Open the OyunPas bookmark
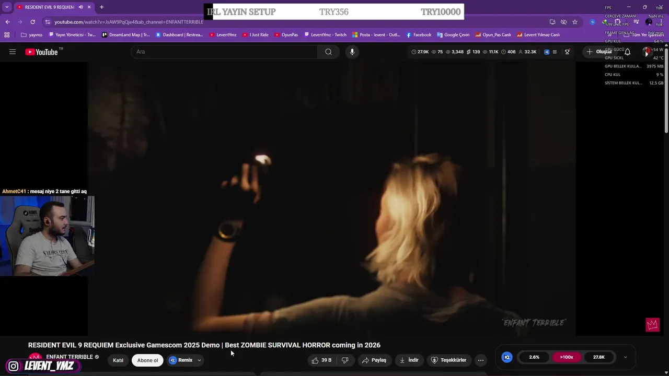This screenshot has width=669, height=376. (286, 35)
